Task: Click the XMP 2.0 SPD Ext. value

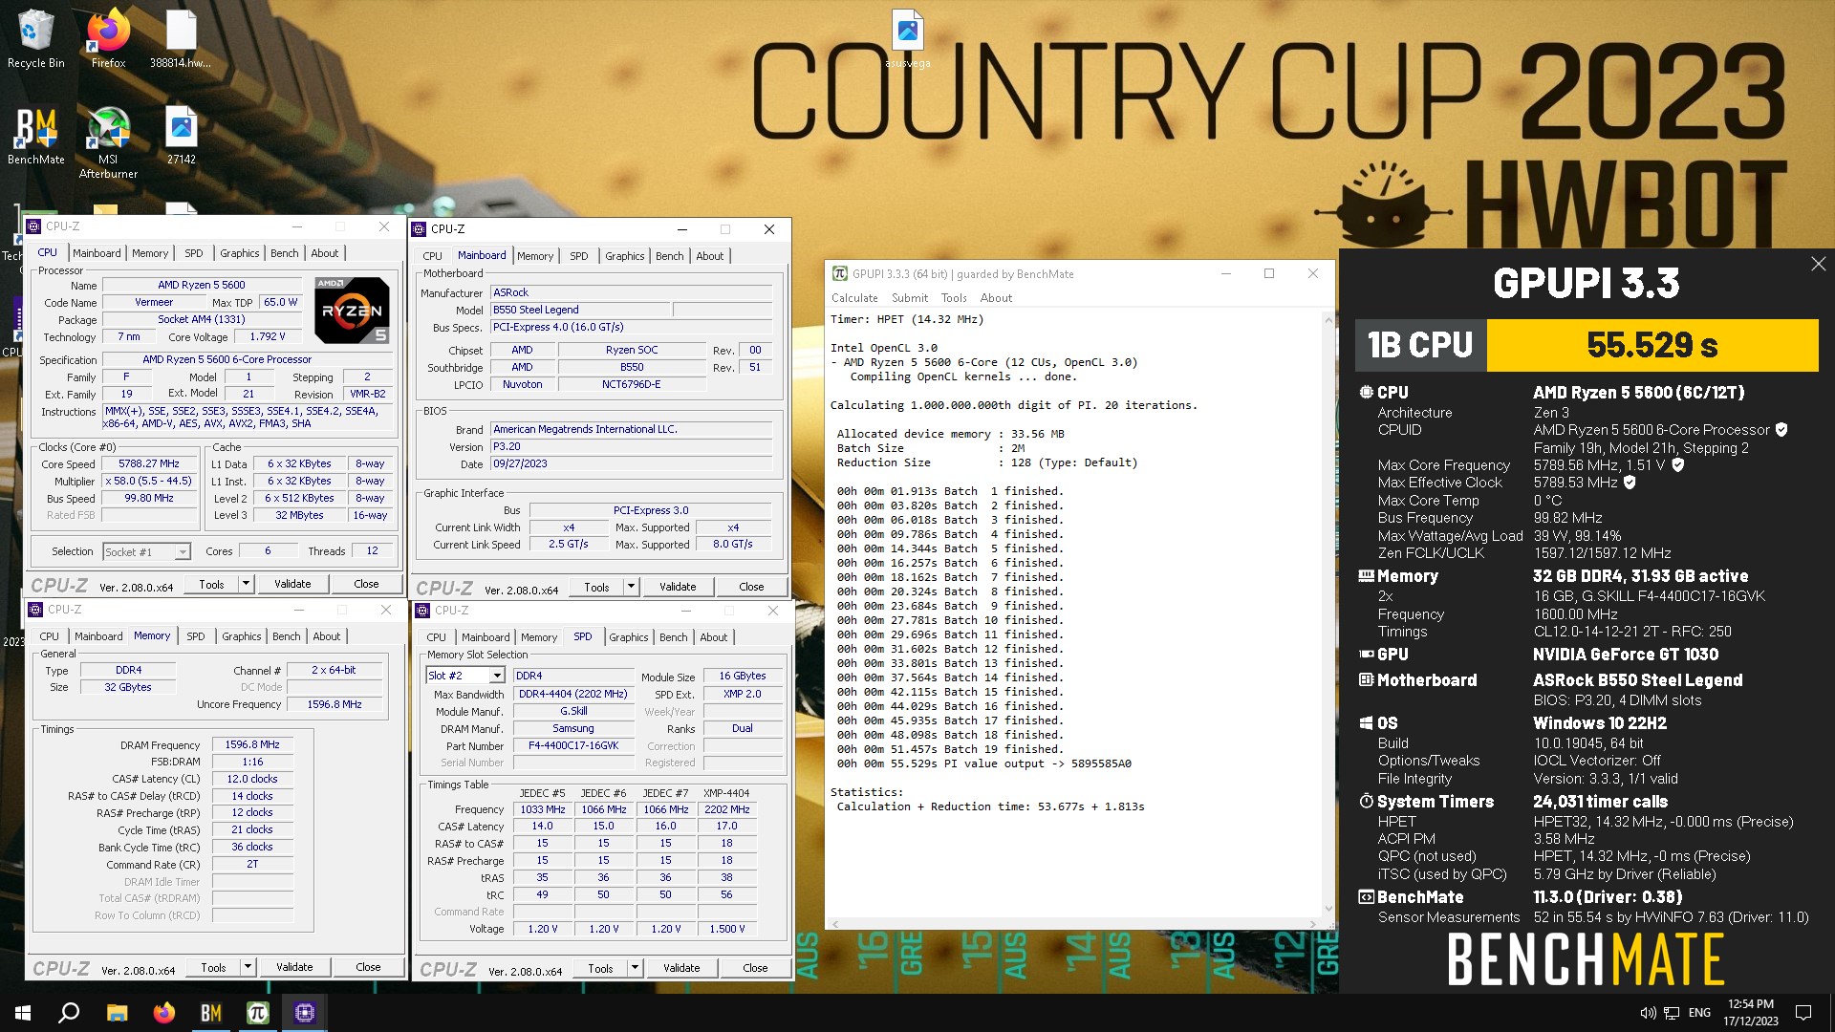Action: [742, 694]
